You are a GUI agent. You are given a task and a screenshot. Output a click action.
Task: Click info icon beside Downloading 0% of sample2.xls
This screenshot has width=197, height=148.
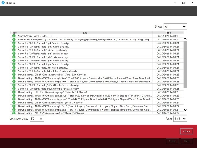point(14,103)
